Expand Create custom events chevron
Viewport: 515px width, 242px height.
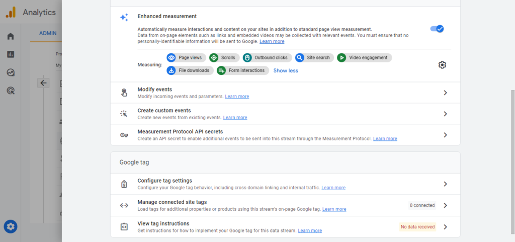pyautogui.click(x=446, y=114)
